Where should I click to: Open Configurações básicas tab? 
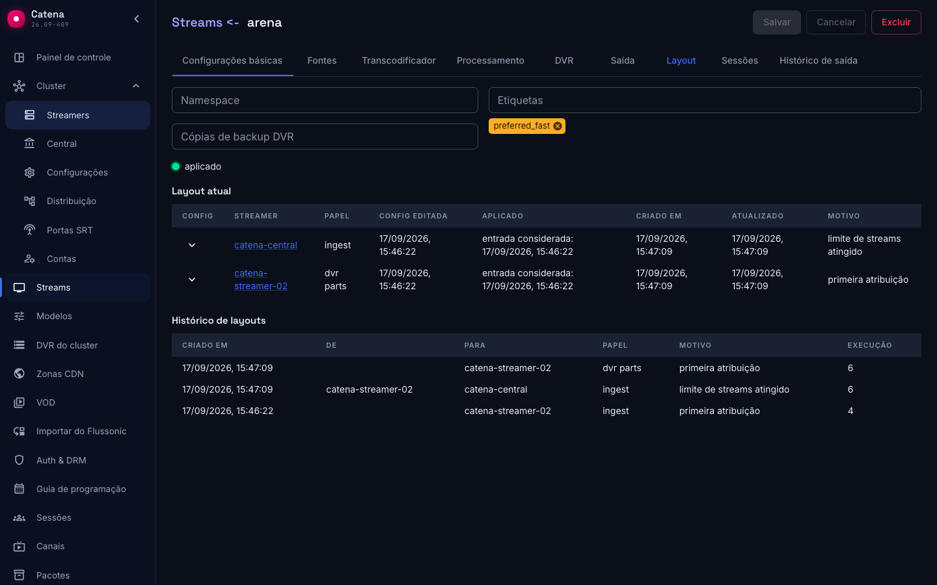pyautogui.click(x=232, y=60)
